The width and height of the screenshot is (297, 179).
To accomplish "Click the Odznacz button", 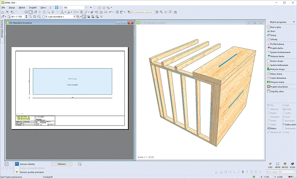I will 61,164.
